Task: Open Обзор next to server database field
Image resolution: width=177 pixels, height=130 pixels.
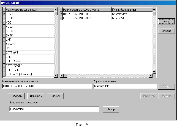Action: click(111, 109)
